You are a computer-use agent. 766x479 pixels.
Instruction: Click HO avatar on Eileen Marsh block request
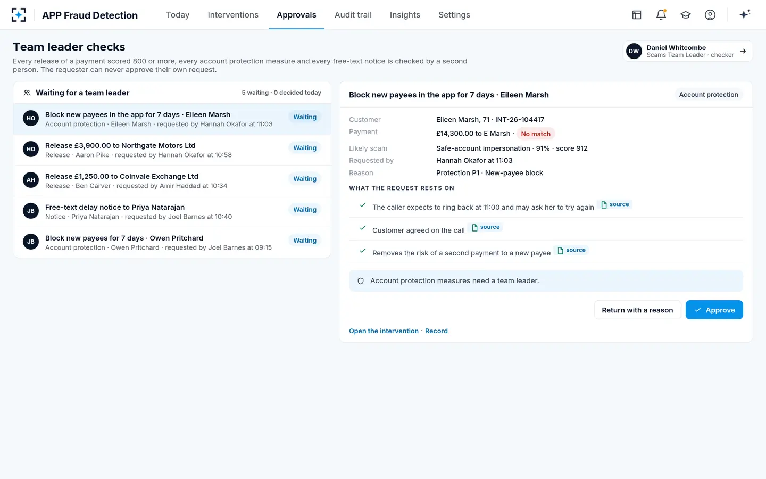(31, 118)
